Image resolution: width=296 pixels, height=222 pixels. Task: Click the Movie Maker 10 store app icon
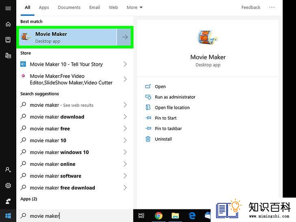click(x=23, y=64)
